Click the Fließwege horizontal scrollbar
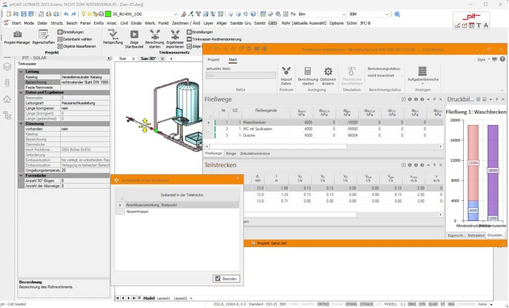509x308 pixels. [278, 146]
